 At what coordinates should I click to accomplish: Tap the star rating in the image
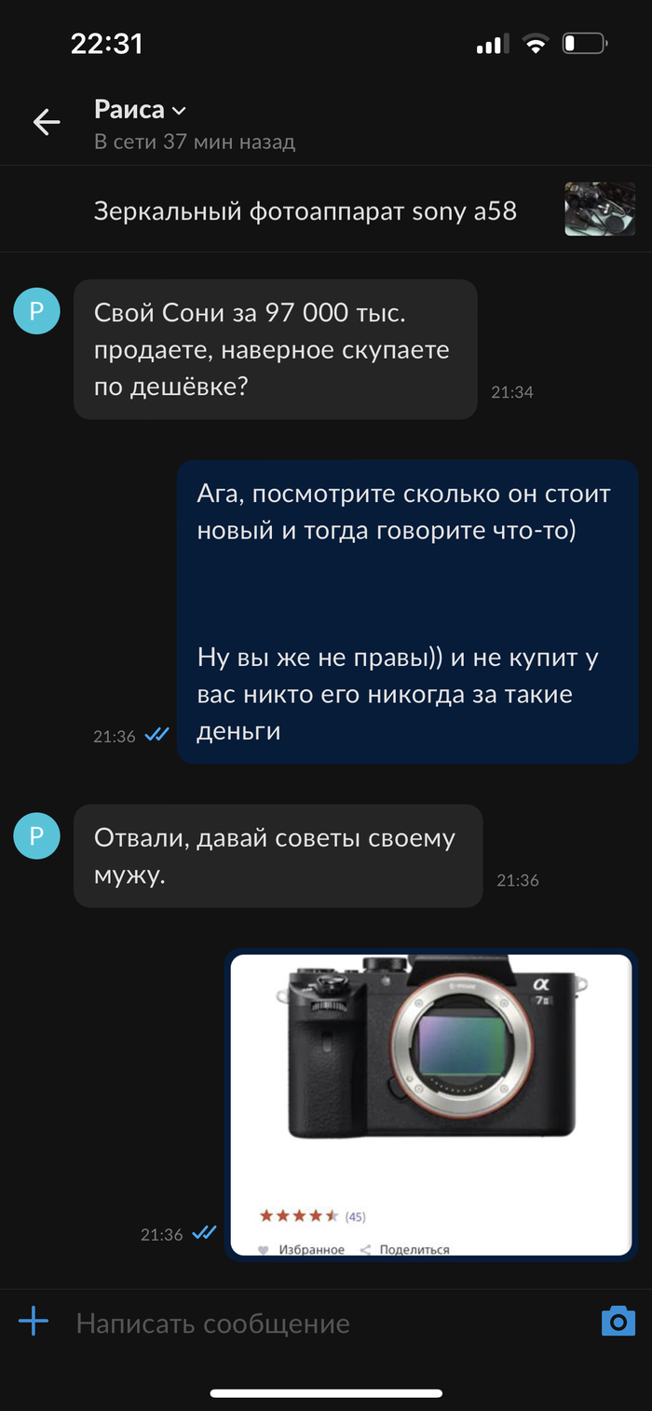click(299, 1215)
